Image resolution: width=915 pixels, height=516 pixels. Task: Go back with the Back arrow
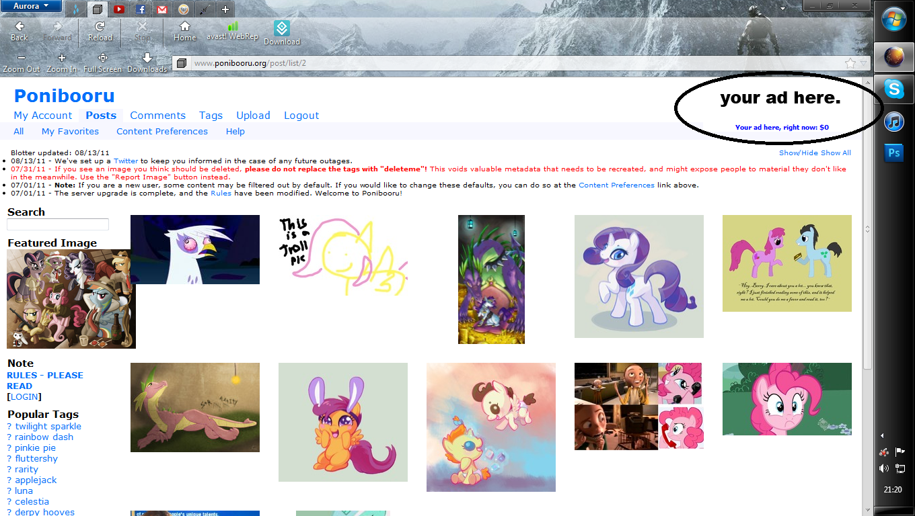coord(20,31)
